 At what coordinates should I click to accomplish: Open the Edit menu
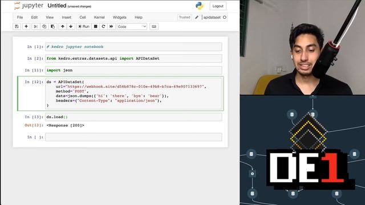34,17
